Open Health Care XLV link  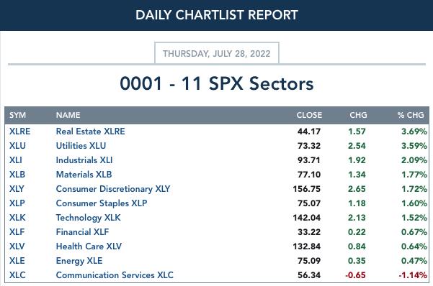pos(89,246)
